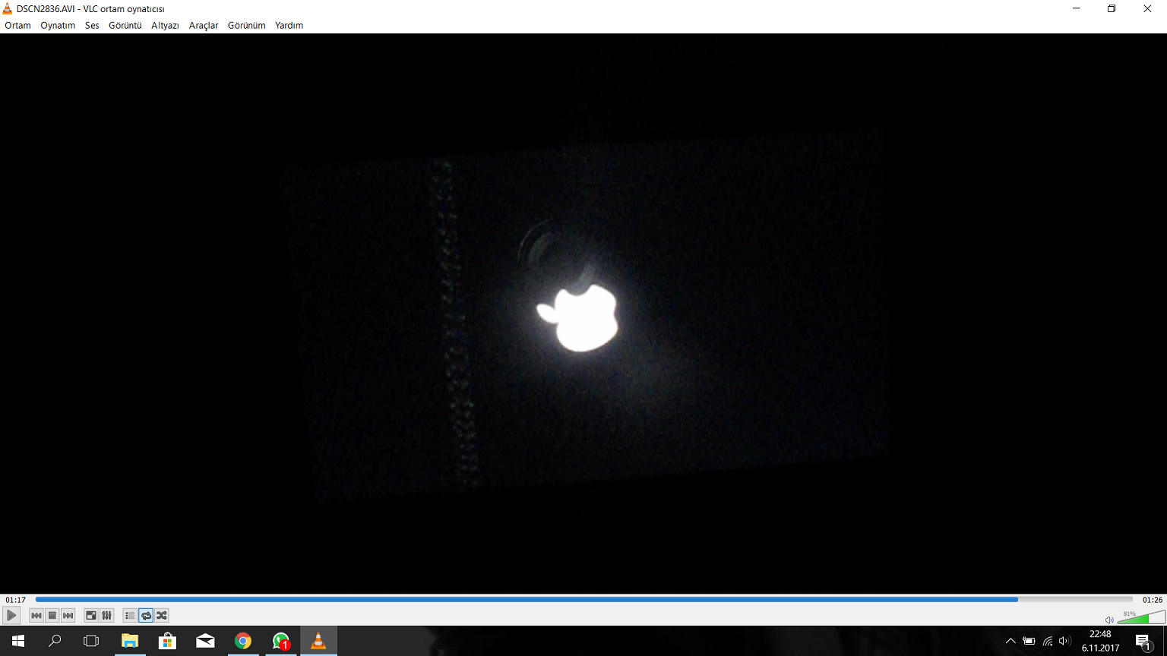This screenshot has width=1167, height=656.
Task: Open extended settings equalizer panel
Action: tap(107, 616)
